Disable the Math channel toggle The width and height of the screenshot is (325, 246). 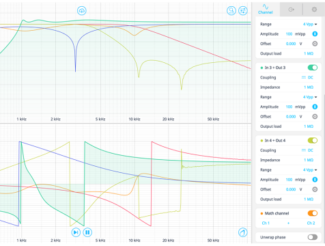pos(313,213)
